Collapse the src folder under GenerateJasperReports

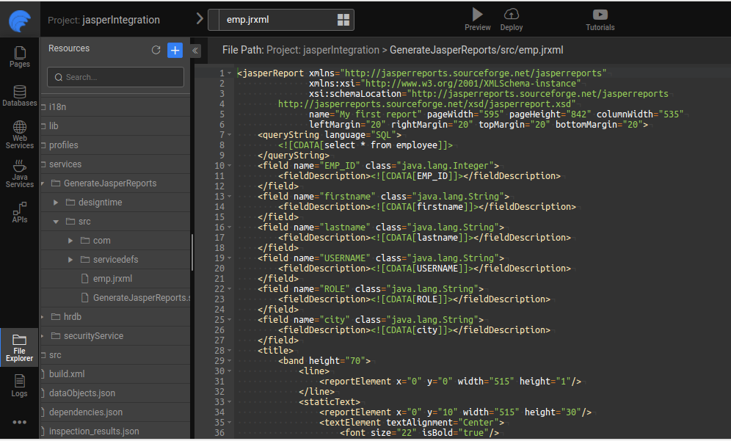pos(57,222)
